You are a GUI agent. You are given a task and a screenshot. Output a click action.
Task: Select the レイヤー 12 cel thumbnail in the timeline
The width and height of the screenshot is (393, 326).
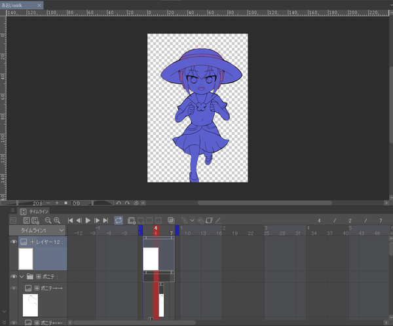pos(151,259)
